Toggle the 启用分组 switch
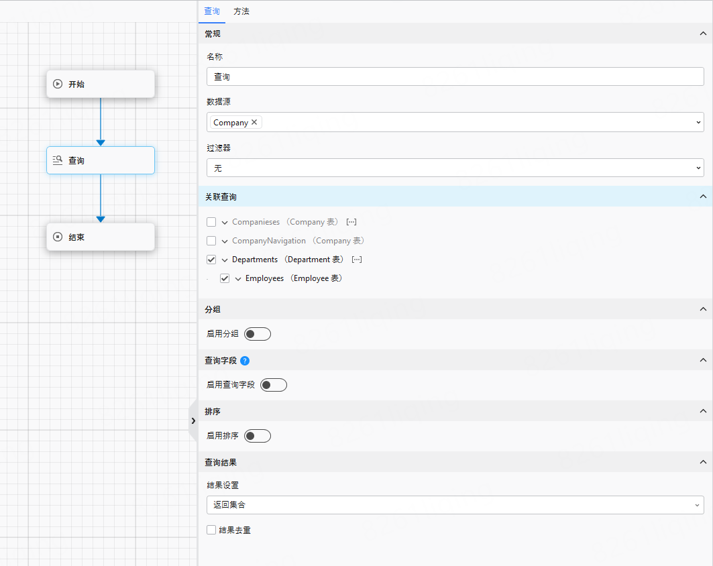The height and width of the screenshot is (566, 713). tap(258, 334)
